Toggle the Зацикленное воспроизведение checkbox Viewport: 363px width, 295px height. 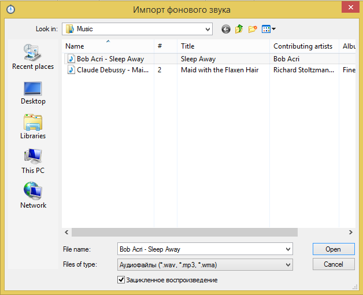121,280
